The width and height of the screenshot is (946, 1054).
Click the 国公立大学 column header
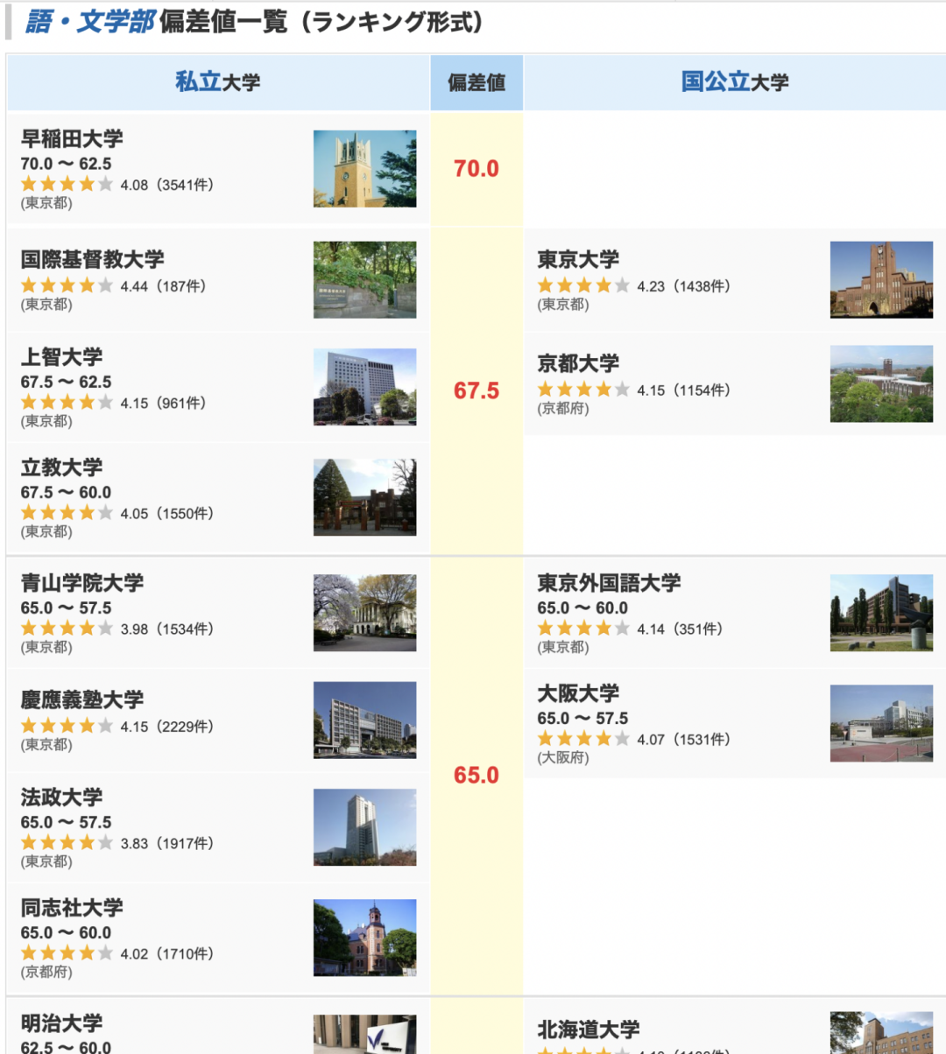[735, 82]
